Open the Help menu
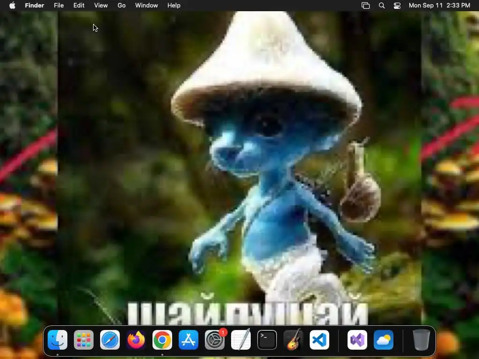The image size is (479, 359). [x=174, y=6]
